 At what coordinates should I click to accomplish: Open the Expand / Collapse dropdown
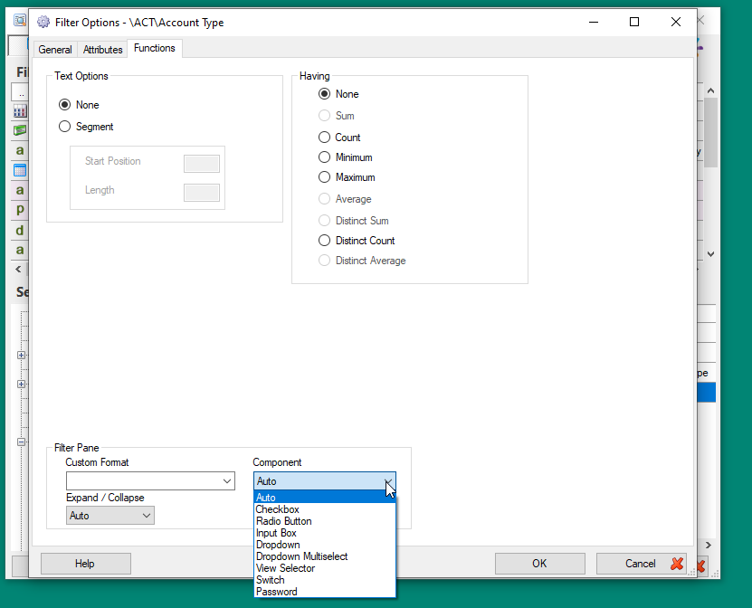pyautogui.click(x=110, y=516)
